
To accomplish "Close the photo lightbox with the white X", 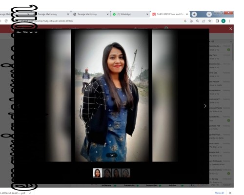I will pos(230,29).
